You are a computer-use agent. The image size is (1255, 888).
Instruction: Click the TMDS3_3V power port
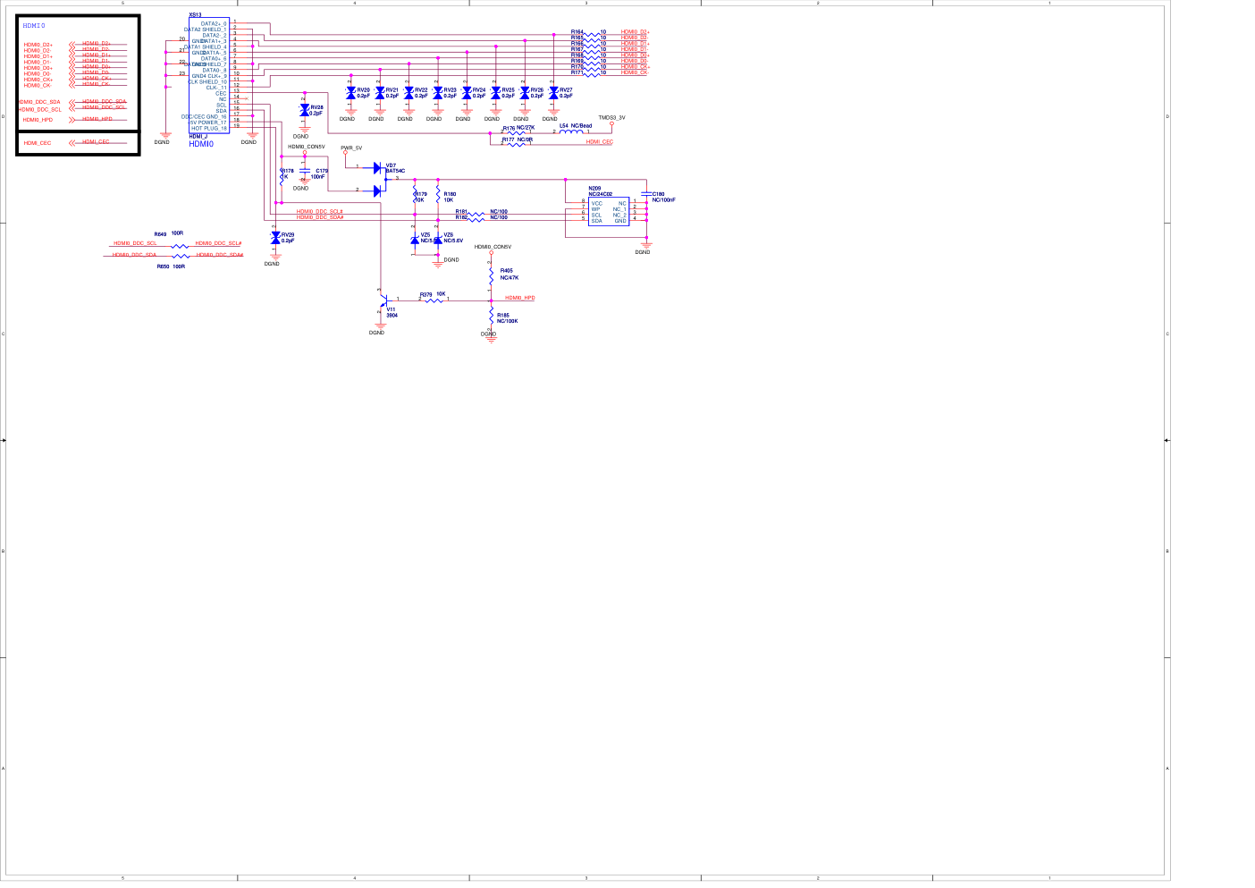tap(611, 123)
